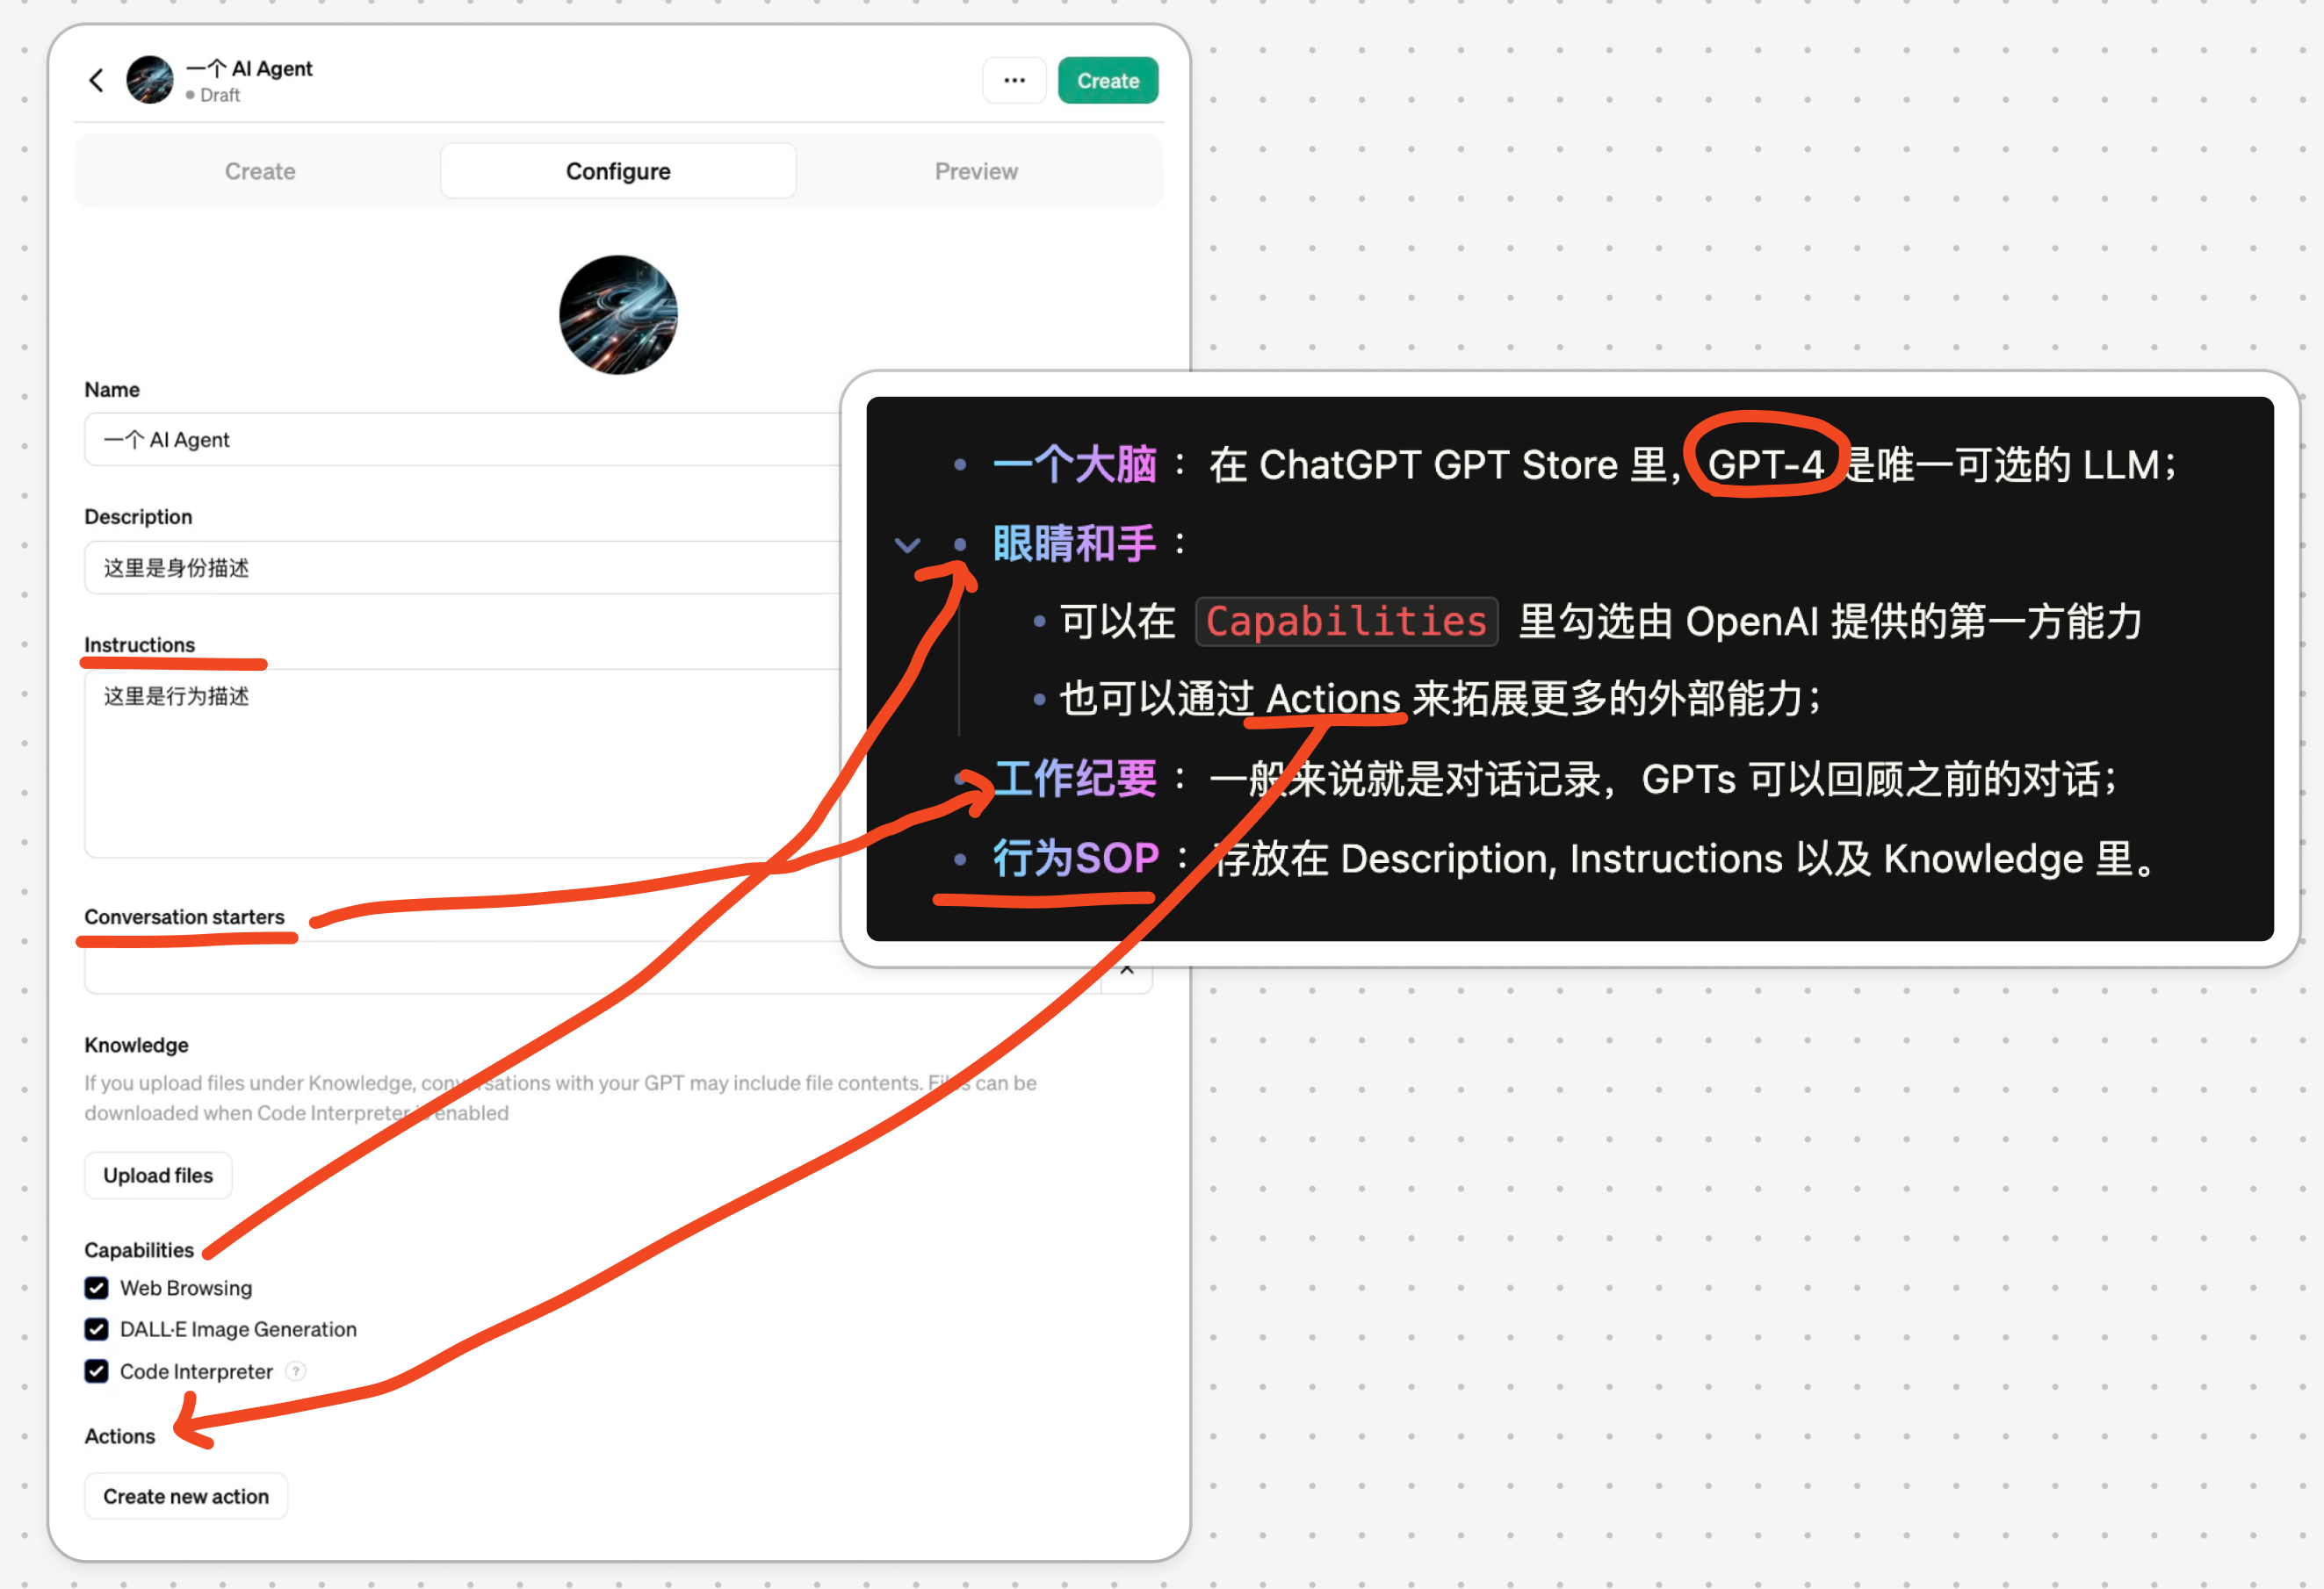The image size is (2324, 1589).
Task: Click the Upload files button
Action: click(159, 1174)
